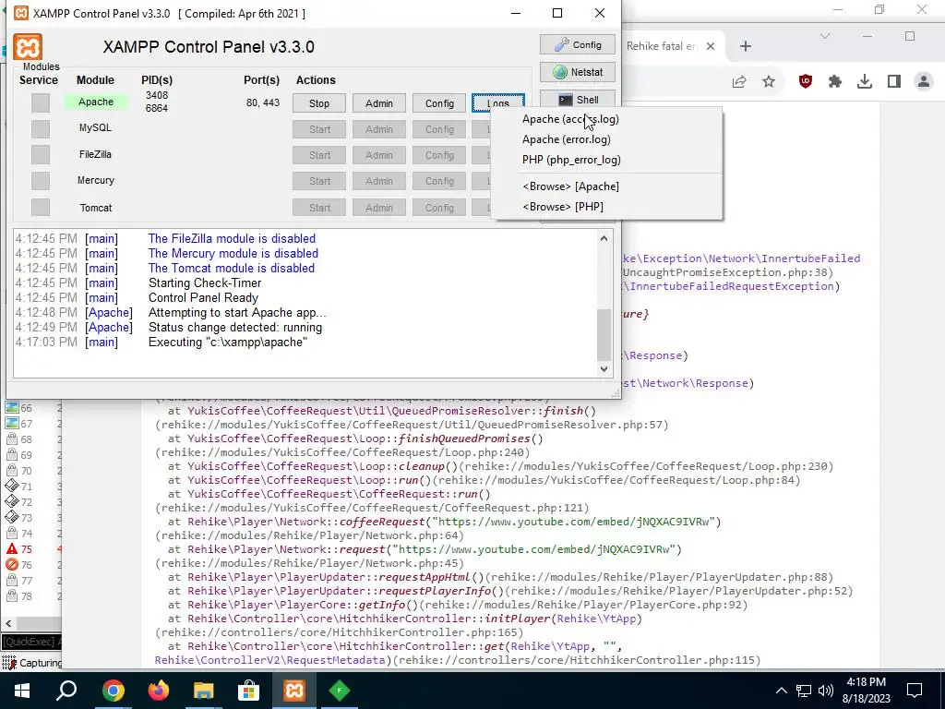Toggle MySQL service checkbox
This screenshot has height=709, width=945.
point(41,128)
